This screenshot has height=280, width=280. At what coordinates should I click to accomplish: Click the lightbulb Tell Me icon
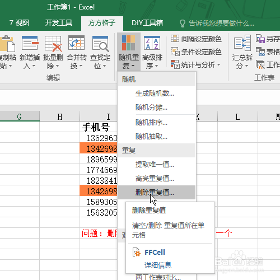coord(182,24)
